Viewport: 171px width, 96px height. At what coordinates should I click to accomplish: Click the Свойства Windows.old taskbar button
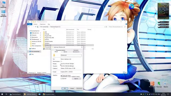click(x=30, y=94)
